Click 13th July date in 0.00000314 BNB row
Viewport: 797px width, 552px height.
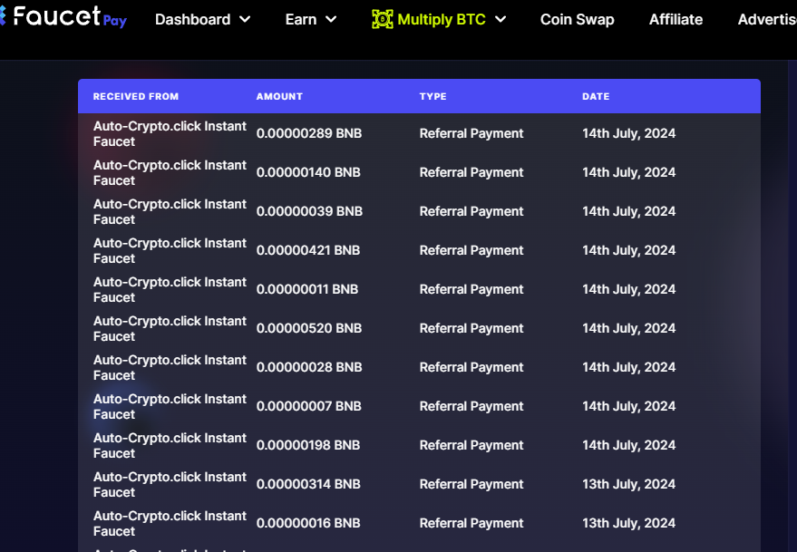(628, 484)
